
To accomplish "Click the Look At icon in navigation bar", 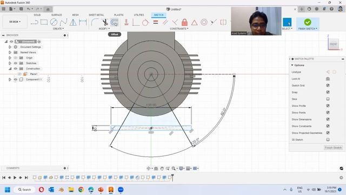I will click(156, 168).
